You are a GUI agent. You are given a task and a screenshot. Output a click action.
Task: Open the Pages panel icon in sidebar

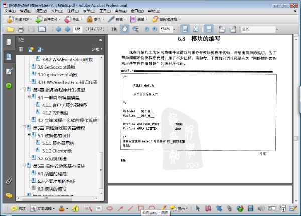pyautogui.click(x=9, y=42)
